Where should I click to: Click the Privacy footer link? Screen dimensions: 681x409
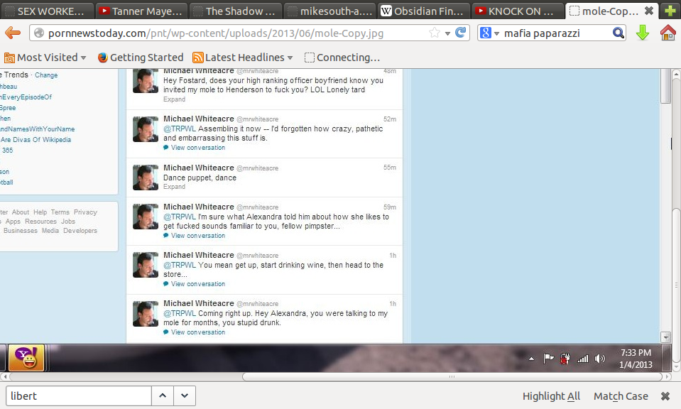click(x=85, y=212)
